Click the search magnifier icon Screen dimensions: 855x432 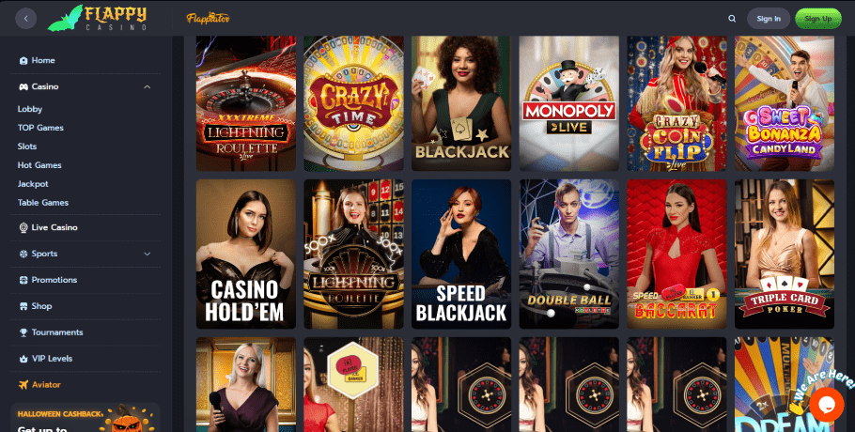(x=732, y=19)
